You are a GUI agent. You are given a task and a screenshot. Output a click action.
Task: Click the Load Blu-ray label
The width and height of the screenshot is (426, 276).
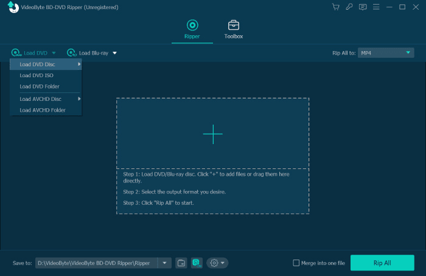[x=94, y=53]
